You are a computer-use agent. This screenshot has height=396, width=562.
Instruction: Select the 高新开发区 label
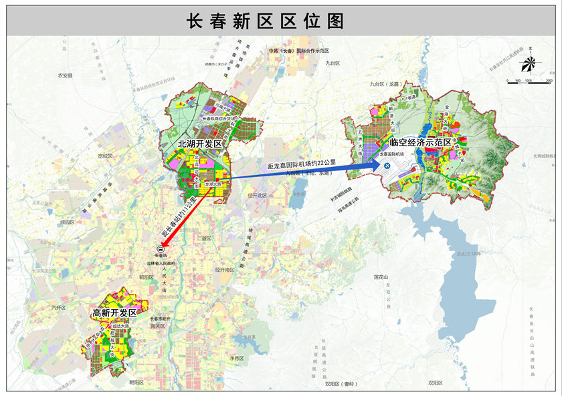pyautogui.click(x=114, y=313)
